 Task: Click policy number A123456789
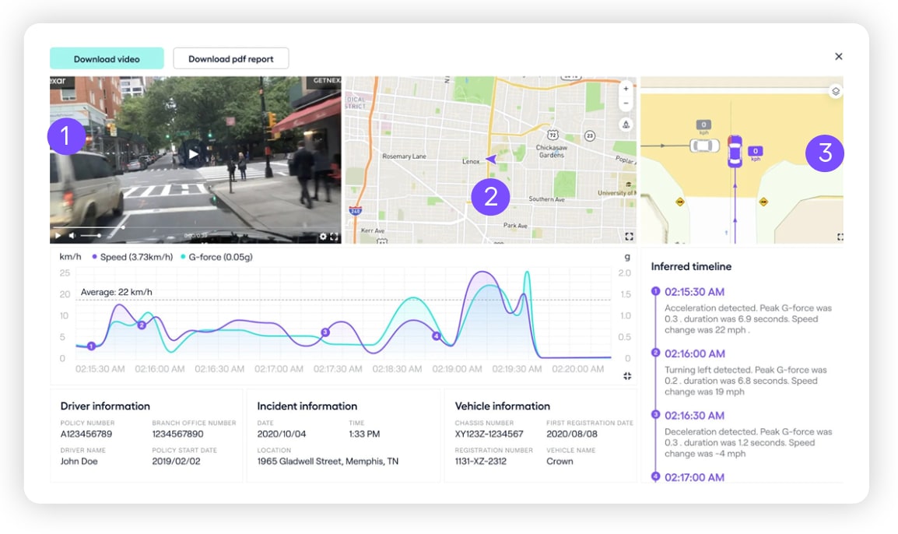pyautogui.click(x=86, y=434)
